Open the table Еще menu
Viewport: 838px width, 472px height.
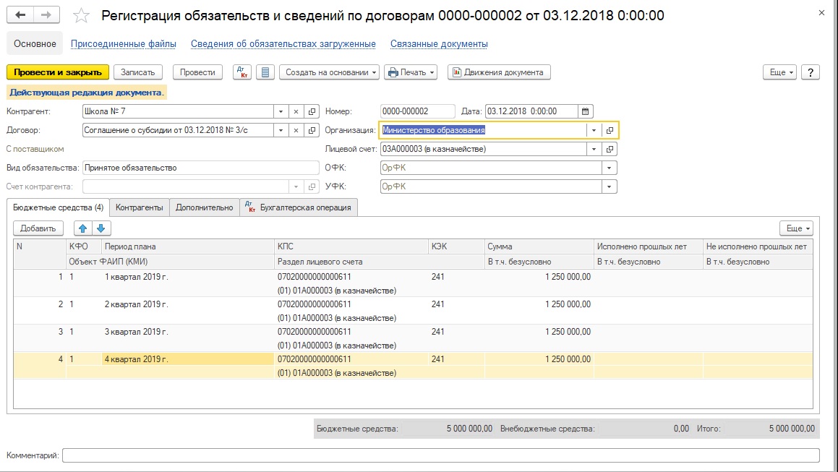(796, 228)
